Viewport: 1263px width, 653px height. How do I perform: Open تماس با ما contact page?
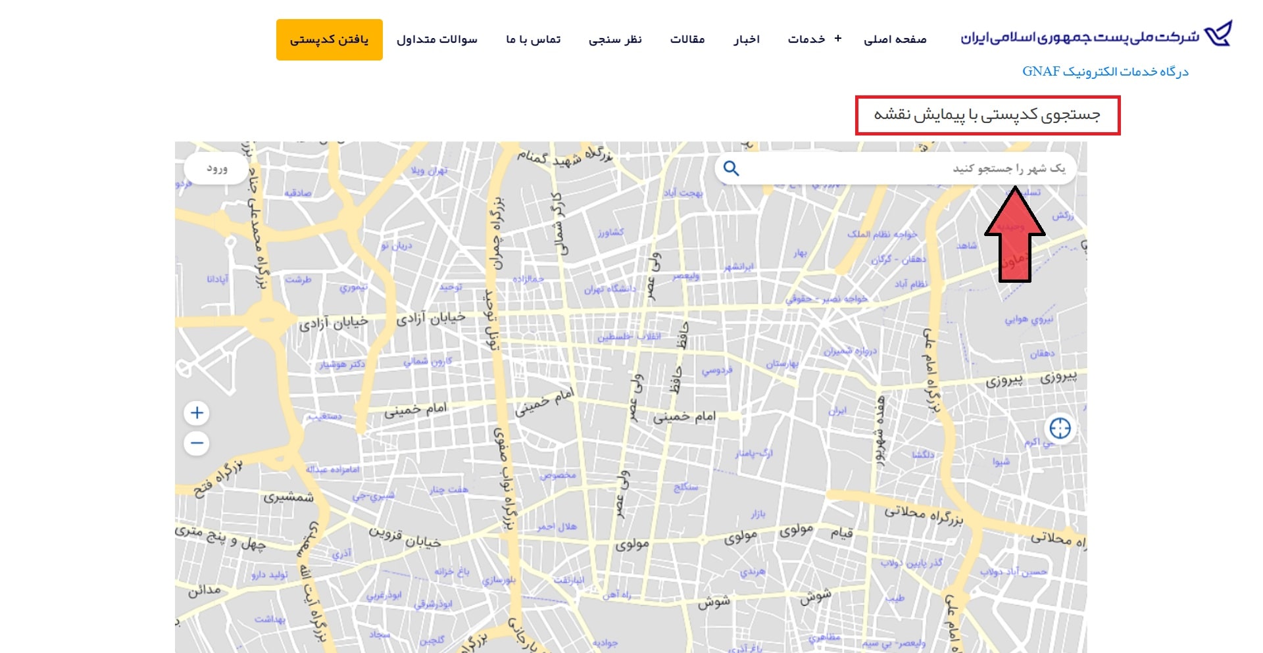(x=533, y=39)
